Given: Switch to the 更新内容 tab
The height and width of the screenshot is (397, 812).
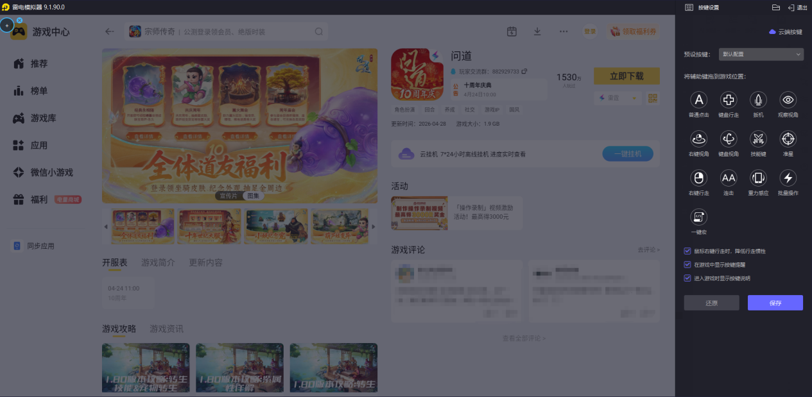Looking at the screenshot, I should coord(205,263).
